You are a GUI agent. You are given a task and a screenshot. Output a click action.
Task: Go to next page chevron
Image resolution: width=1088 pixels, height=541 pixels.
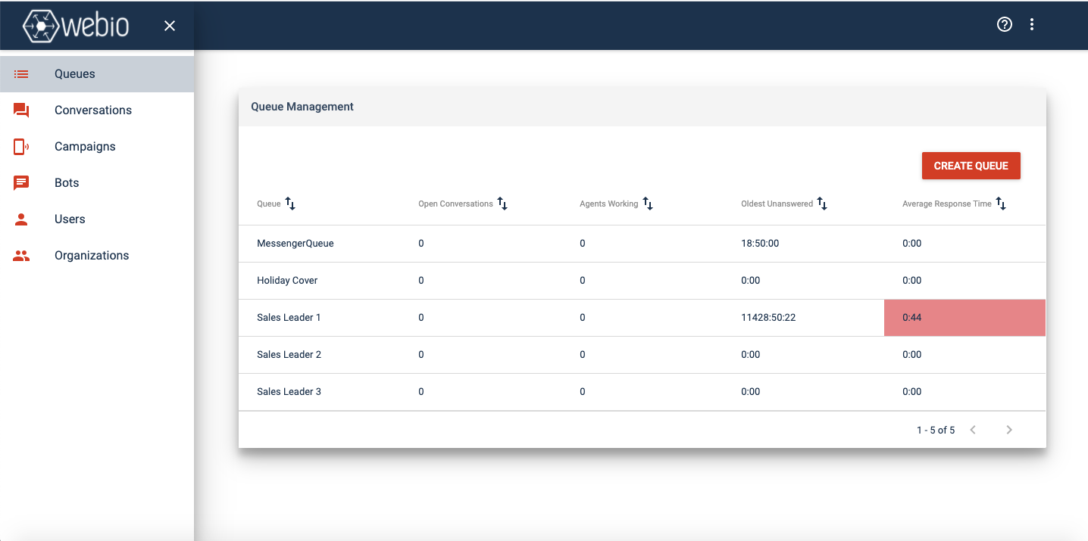click(1009, 430)
